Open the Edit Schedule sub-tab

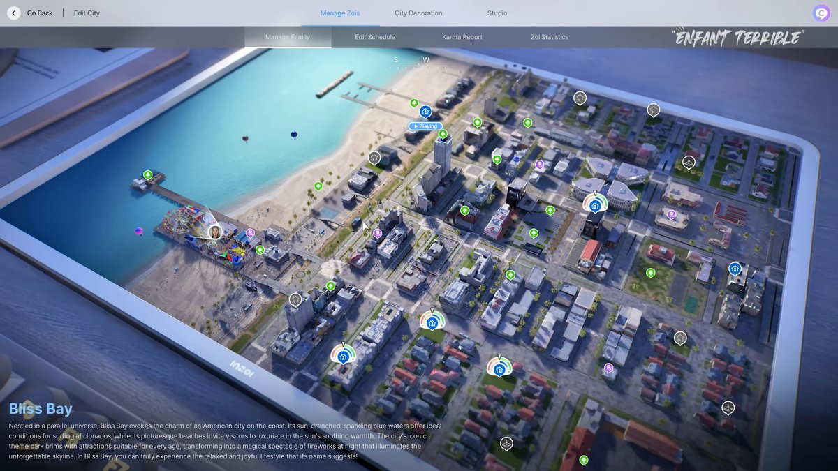click(375, 37)
